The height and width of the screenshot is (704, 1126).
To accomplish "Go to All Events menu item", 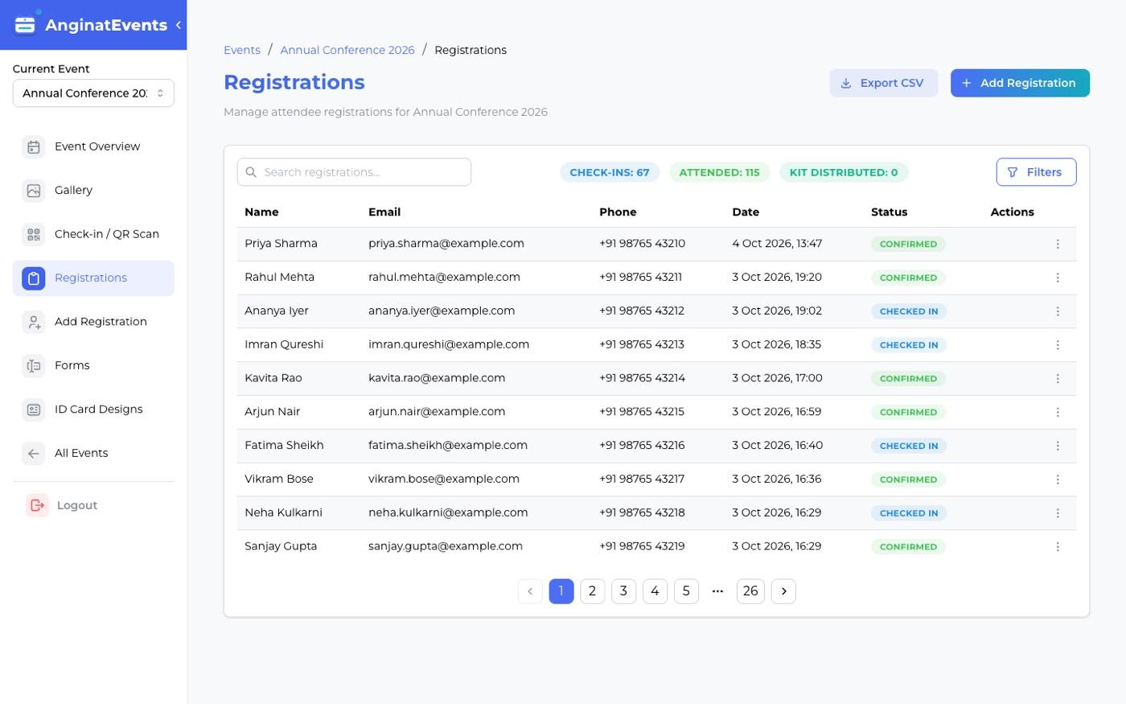I will click(93, 454).
